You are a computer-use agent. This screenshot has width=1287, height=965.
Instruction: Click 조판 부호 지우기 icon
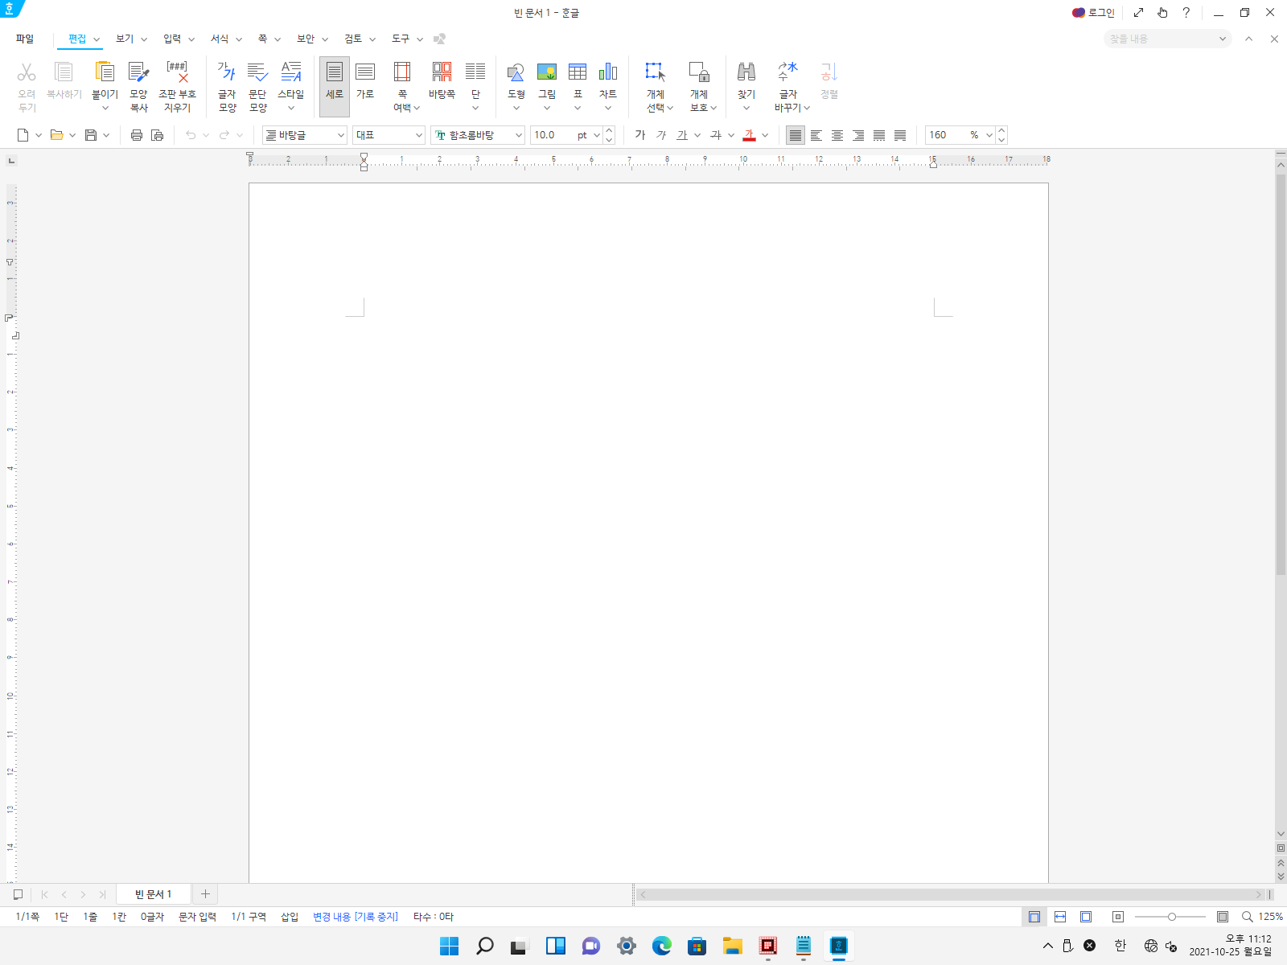[x=177, y=72]
